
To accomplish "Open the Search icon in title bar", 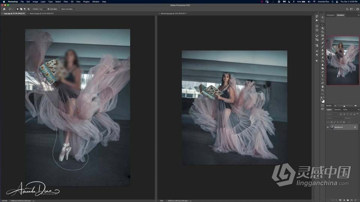I will (347, 9).
